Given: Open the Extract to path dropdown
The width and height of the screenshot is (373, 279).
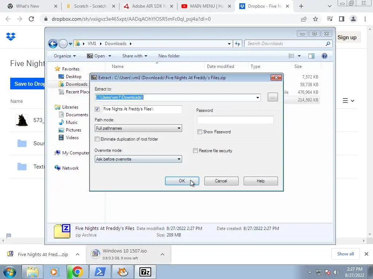Looking at the screenshot, I should (258, 97).
